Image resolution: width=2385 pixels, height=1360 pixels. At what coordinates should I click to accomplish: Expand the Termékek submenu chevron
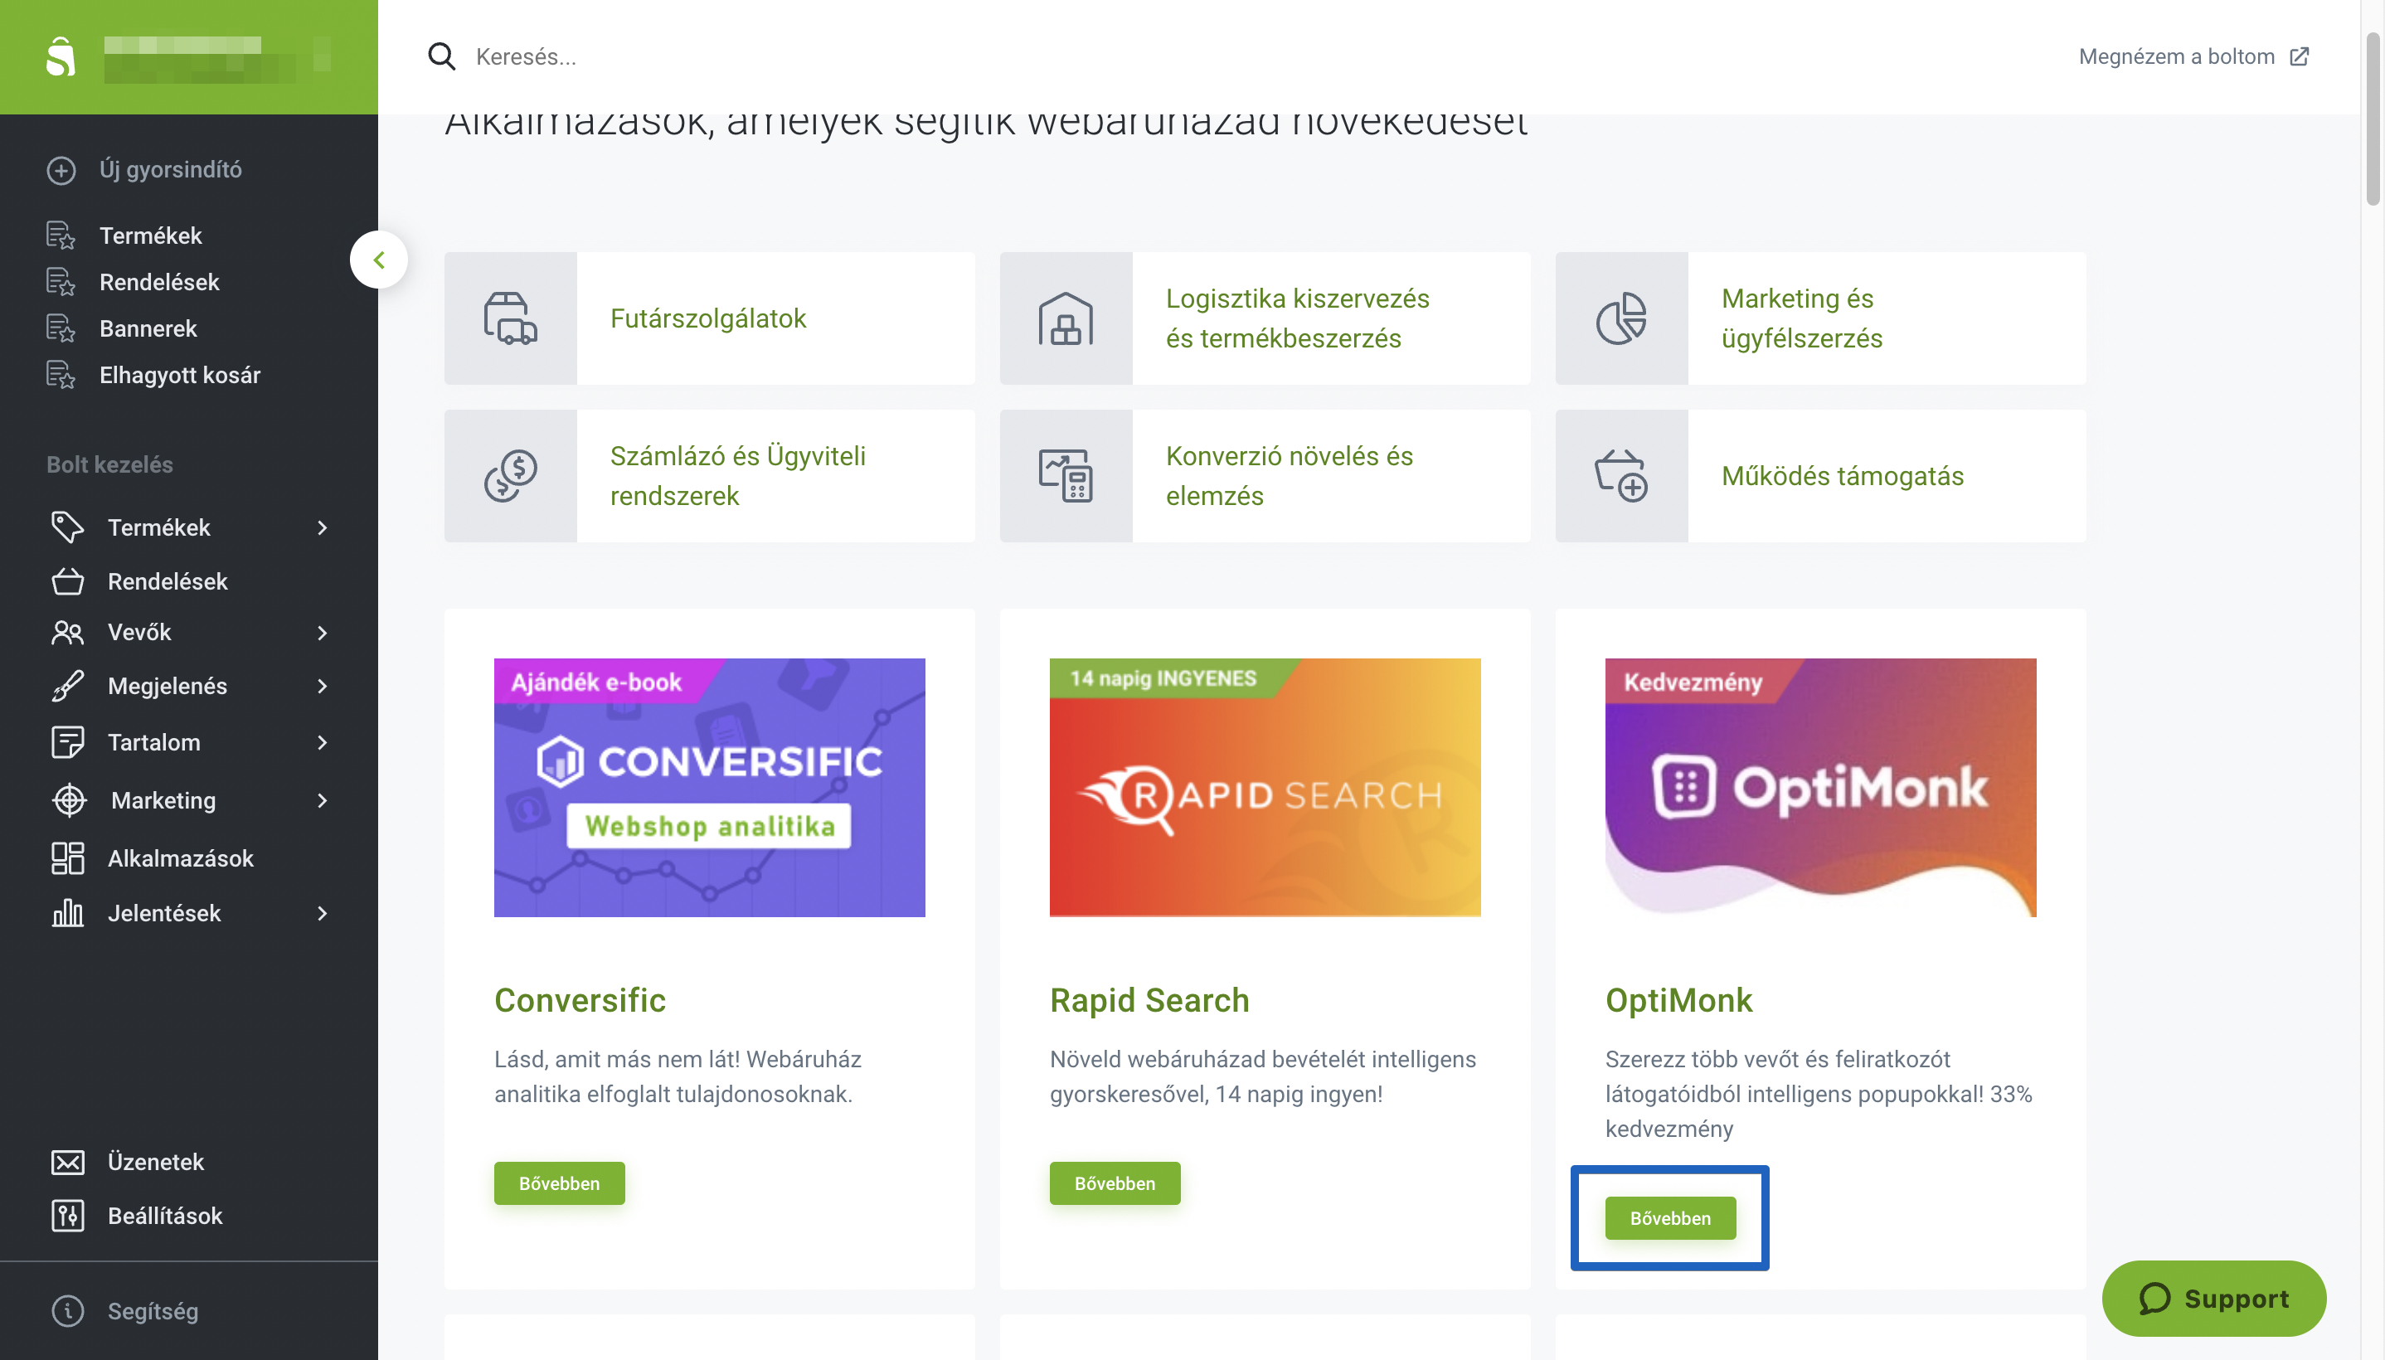click(322, 527)
